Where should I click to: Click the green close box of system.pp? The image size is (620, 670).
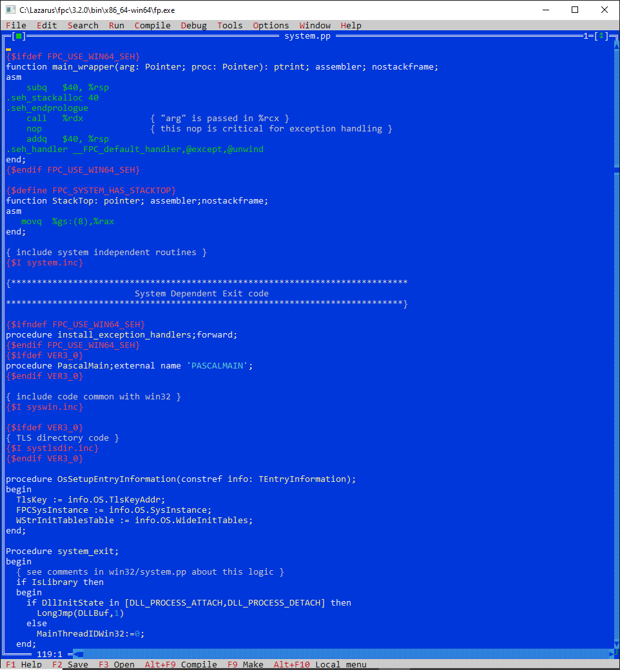(19, 36)
